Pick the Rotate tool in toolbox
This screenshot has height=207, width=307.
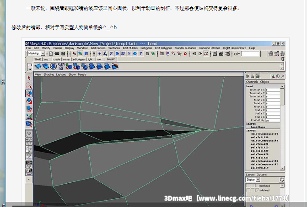pos(29,101)
